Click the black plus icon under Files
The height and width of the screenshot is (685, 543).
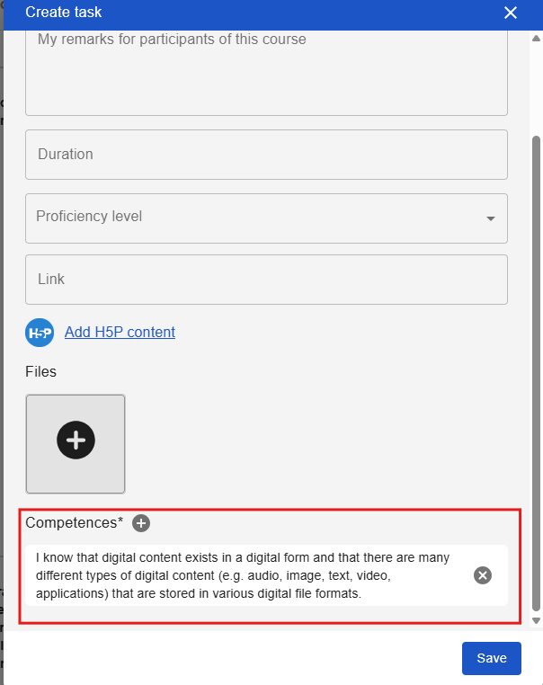(x=76, y=440)
